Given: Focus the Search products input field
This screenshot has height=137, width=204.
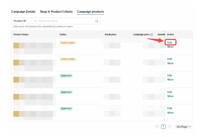Looking at the screenshot, I should tap(66, 21).
